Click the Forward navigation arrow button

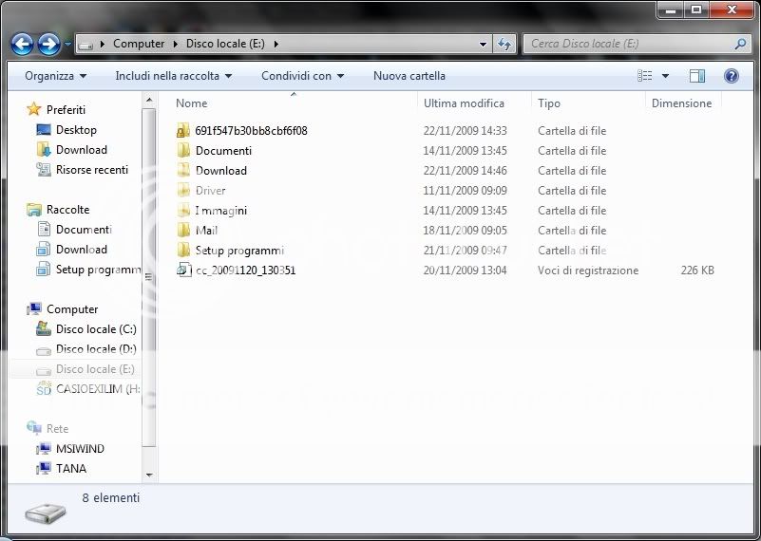click(48, 44)
